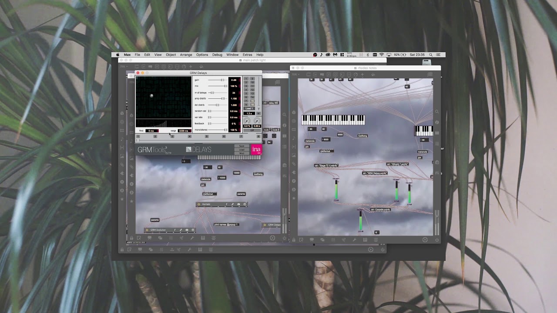The height and width of the screenshot is (313, 557).
Task: Open 75% zoom dropdown in rhodes notes
Action: click(295, 74)
